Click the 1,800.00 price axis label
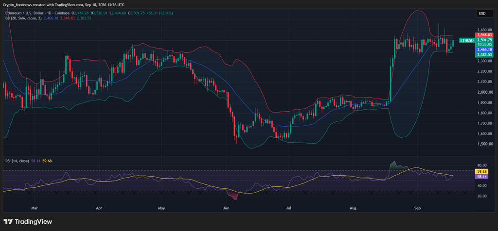Viewport: 498px width, 231px height. [484, 113]
